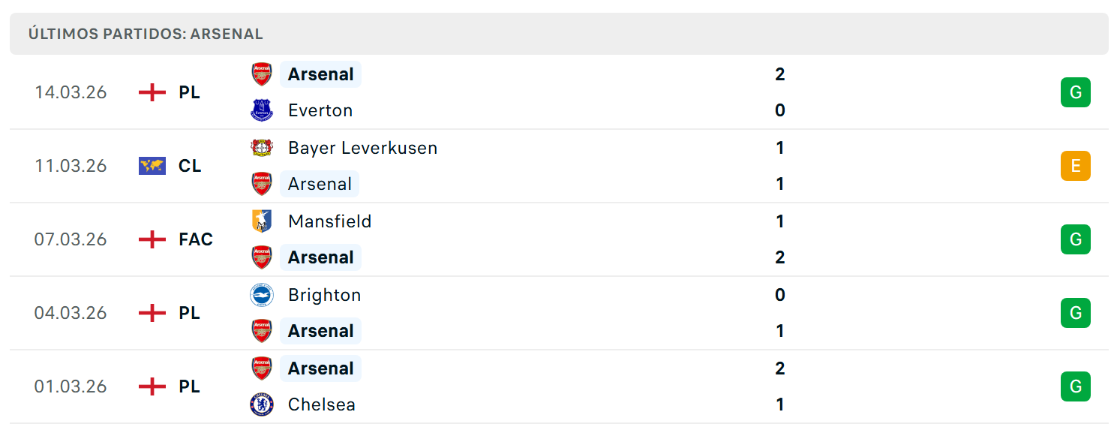Click green G badge for Everton match
1120x436 pixels.
(x=1075, y=92)
